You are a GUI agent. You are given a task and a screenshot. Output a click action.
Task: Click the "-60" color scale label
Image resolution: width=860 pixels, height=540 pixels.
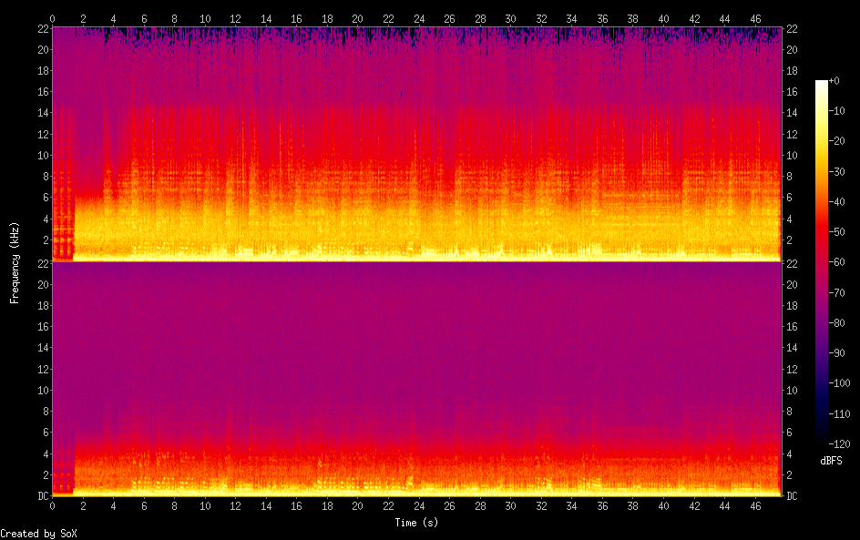pyautogui.click(x=836, y=262)
